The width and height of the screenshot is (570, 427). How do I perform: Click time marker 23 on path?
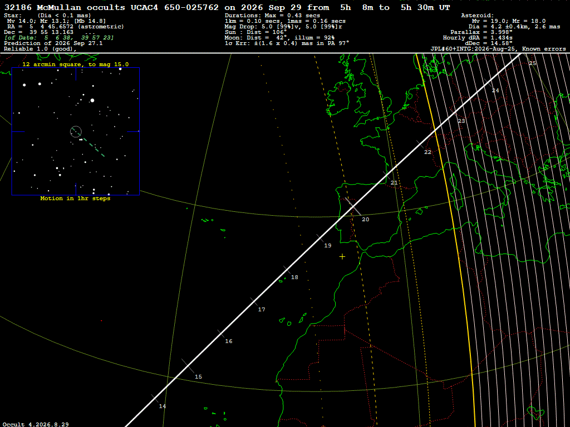(x=461, y=121)
